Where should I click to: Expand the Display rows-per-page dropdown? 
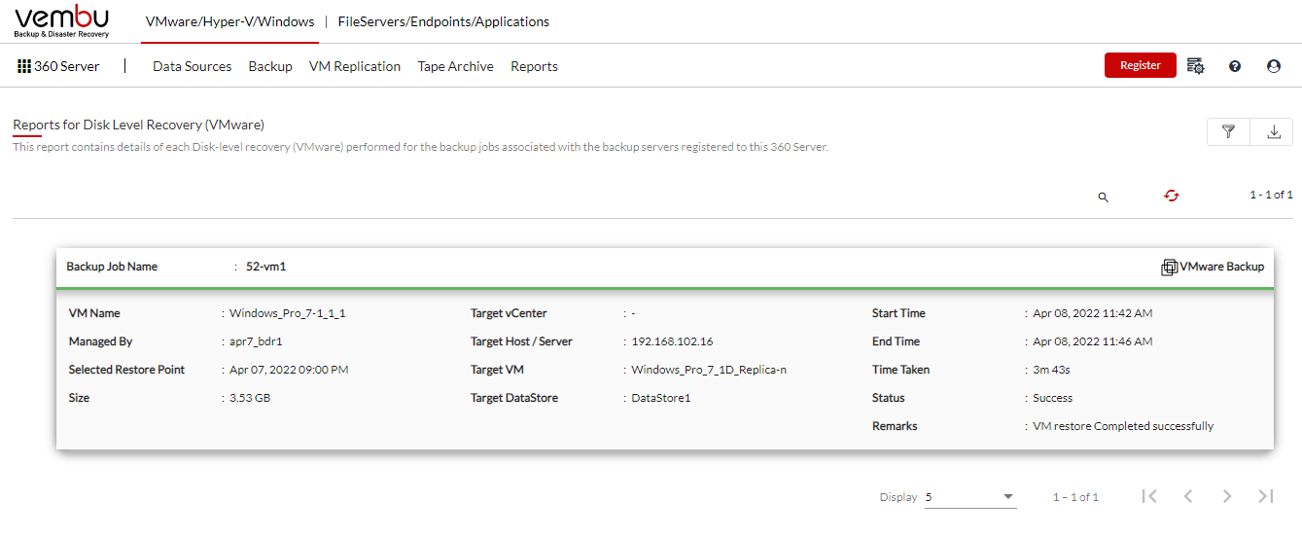[970, 497]
